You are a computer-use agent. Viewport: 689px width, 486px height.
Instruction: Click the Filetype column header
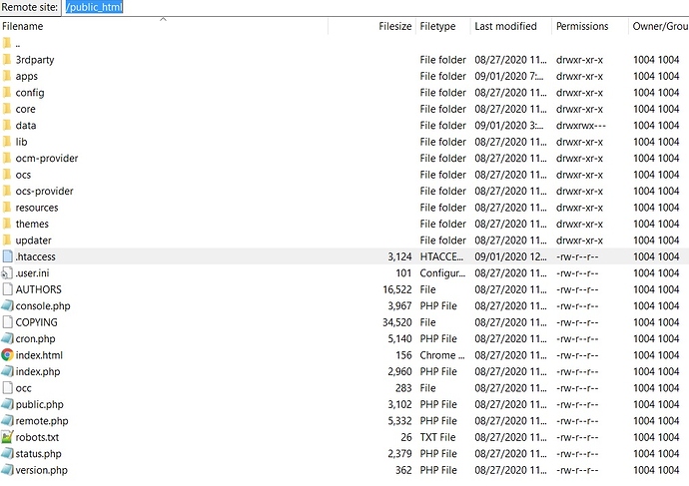pos(438,26)
